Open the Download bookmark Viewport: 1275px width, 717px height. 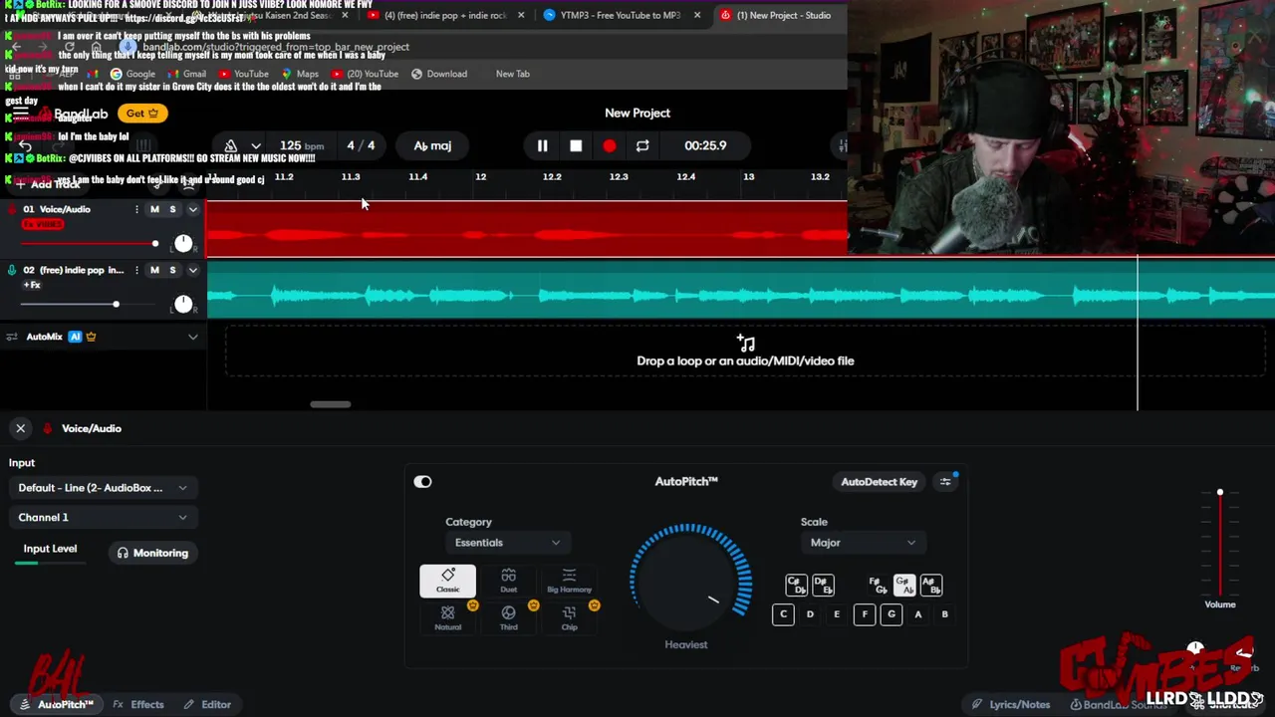click(439, 74)
